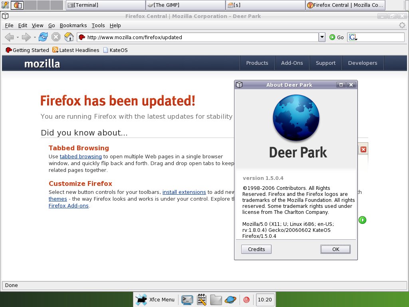This screenshot has height=307, width=409.
Task: Switch to the Terminal taskbar window
Action: 105,5
